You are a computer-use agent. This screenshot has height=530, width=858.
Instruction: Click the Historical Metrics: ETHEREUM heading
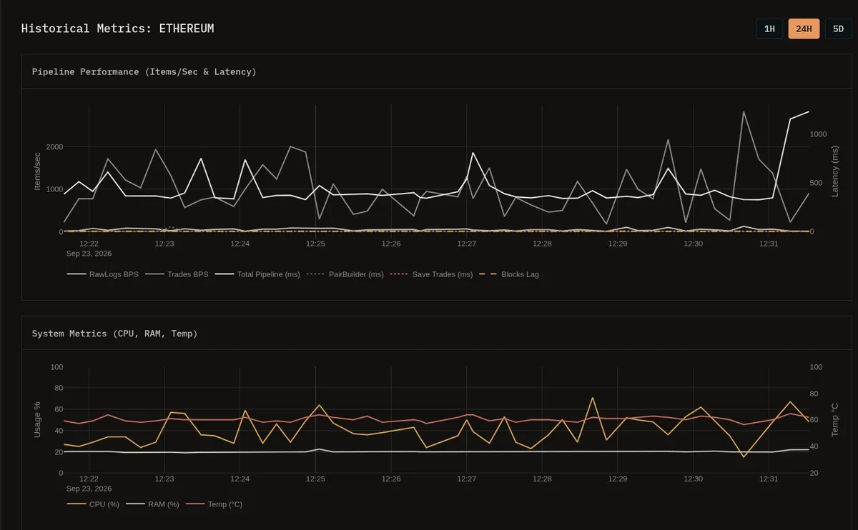coord(117,29)
